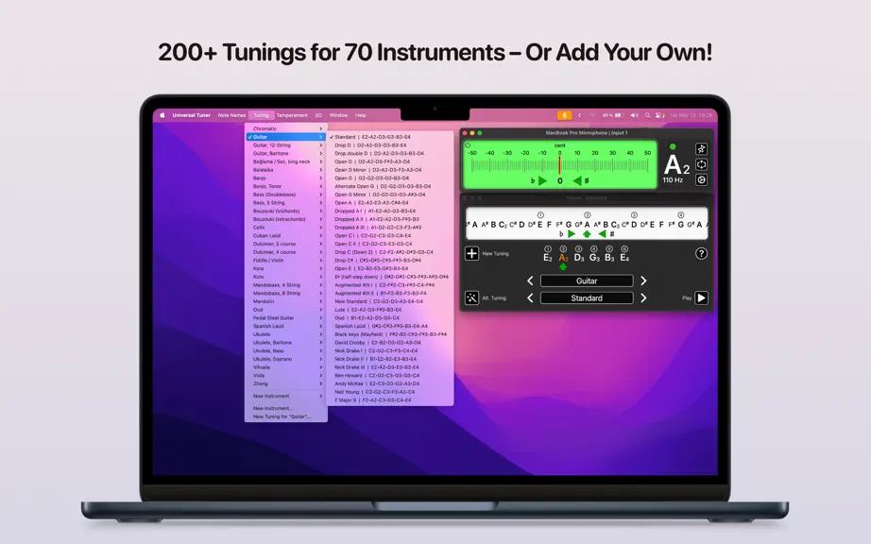Click the Play button with the white triangle

point(702,298)
